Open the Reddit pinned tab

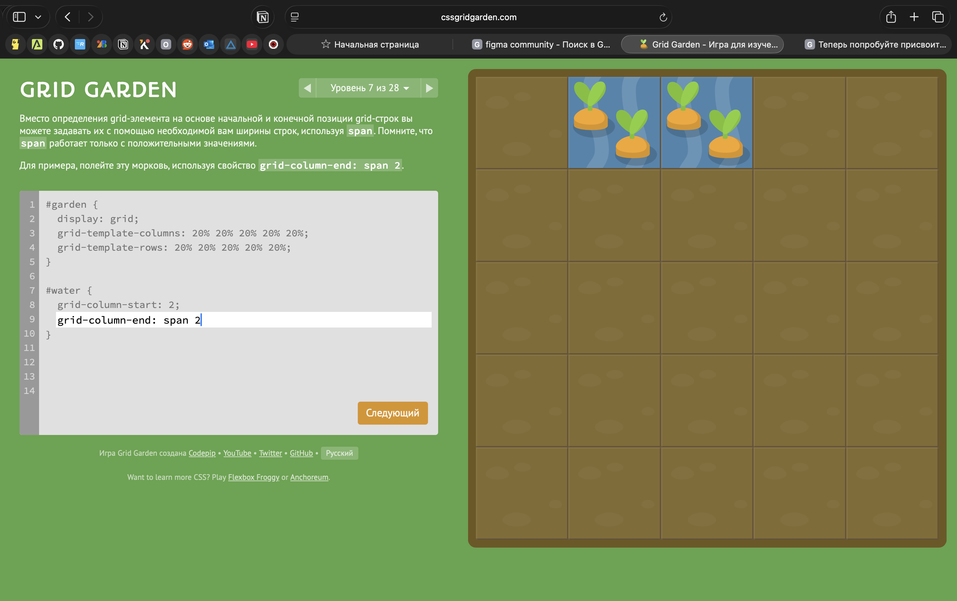pos(187,45)
